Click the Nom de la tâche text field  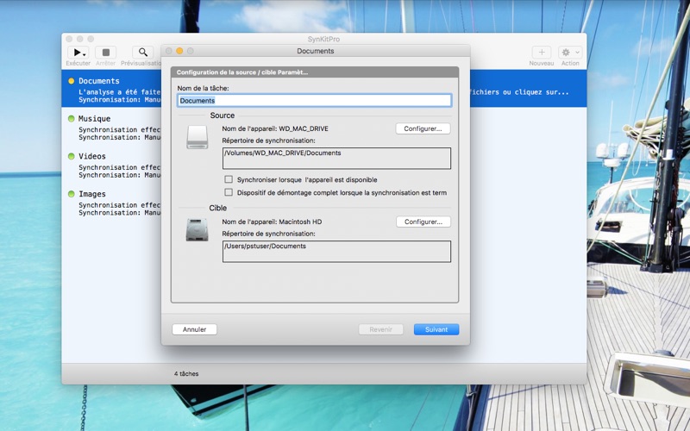(x=314, y=100)
